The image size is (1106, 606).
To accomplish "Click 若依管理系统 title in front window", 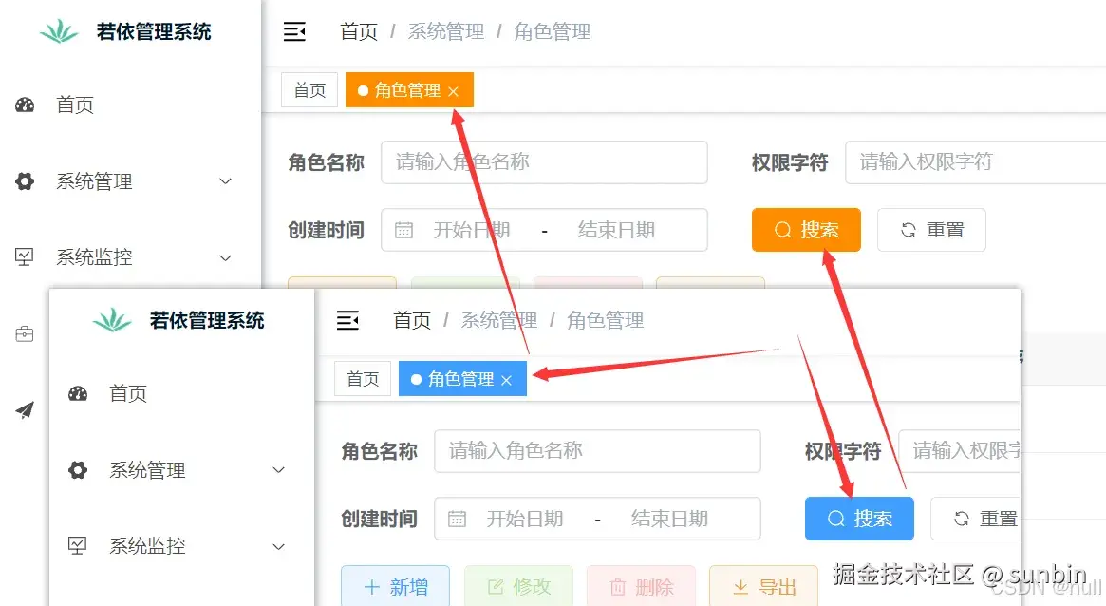I will [207, 320].
